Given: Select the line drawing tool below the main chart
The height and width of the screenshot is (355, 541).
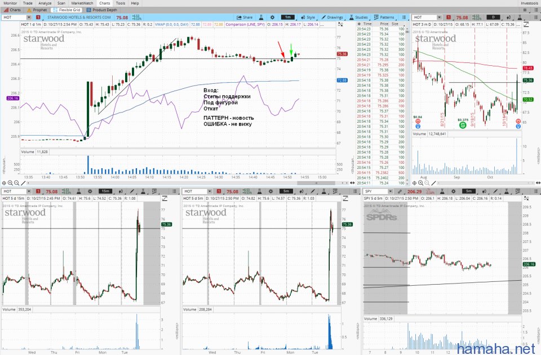Looking at the screenshot, I should pyautogui.click(x=23, y=183).
